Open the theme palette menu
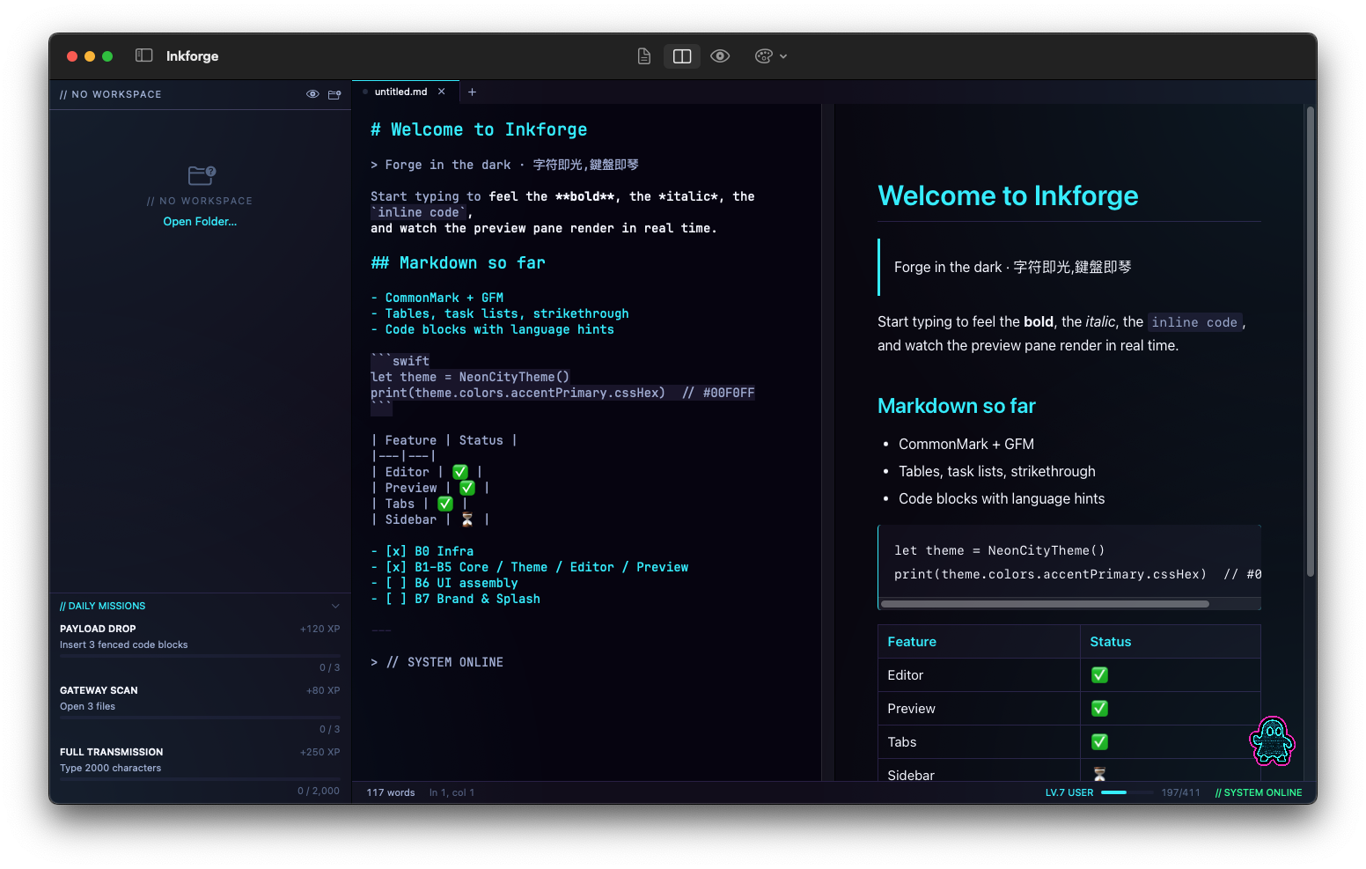The width and height of the screenshot is (1366, 869). [771, 56]
